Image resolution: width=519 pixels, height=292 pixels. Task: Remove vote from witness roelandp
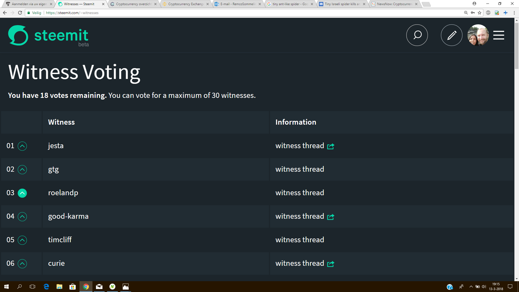tap(22, 193)
